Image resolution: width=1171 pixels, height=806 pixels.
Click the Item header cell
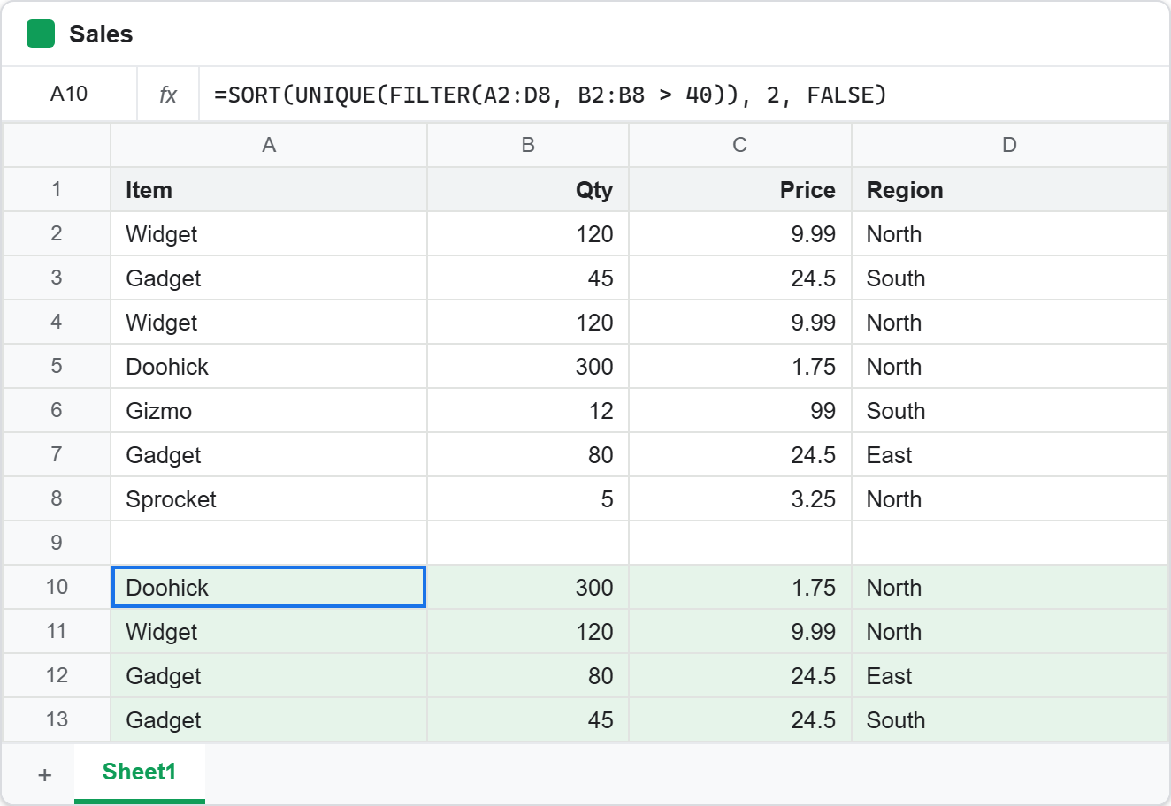point(269,189)
